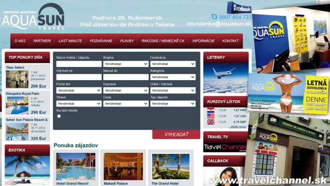Open the Makadi Palace photo
The height and width of the screenshot is (186, 330).
pyautogui.click(x=123, y=166)
